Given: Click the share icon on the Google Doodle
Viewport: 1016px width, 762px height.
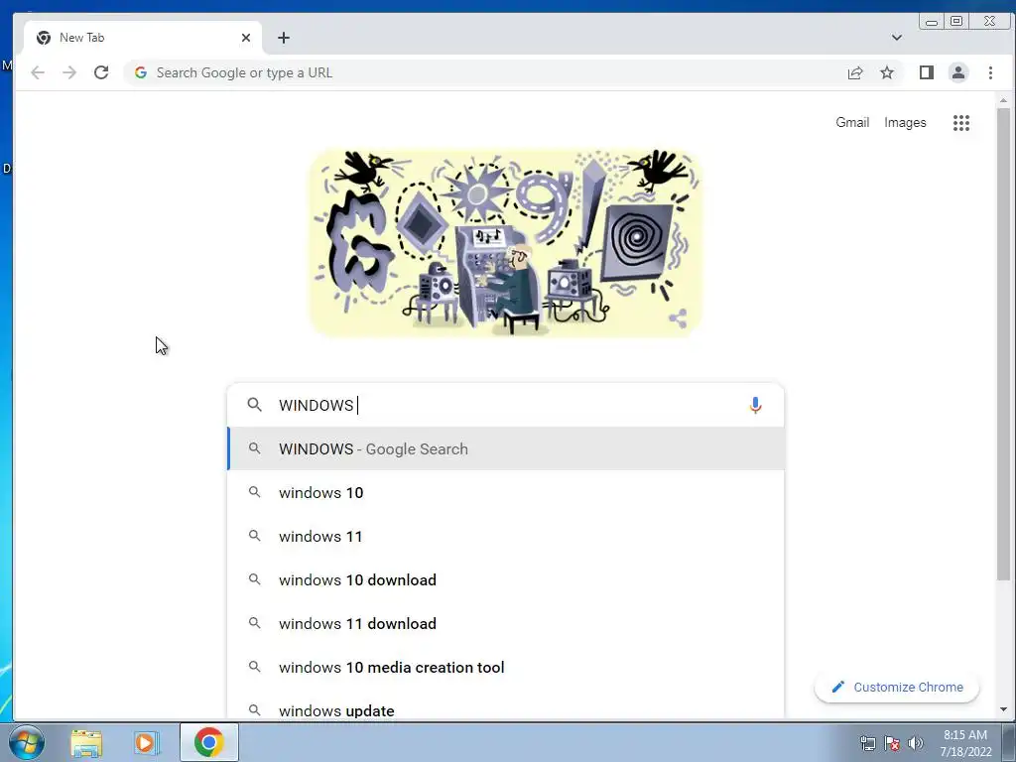Looking at the screenshot, I should pyautogui.click(x=678, y=318).
